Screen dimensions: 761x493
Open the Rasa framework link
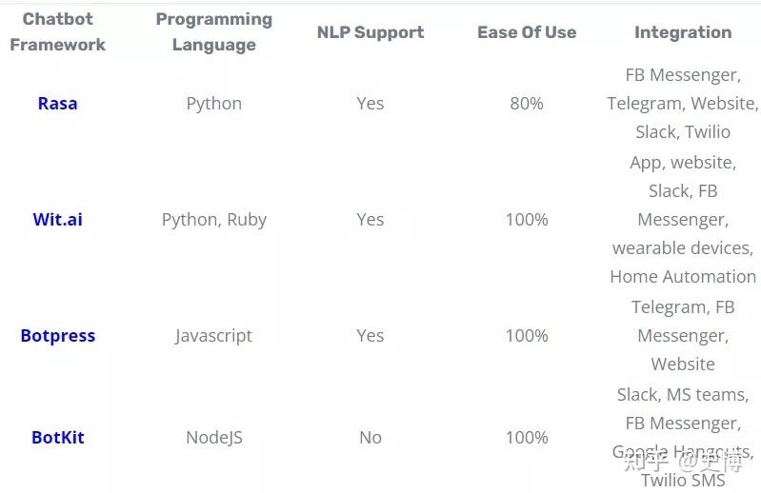point(57,104)
